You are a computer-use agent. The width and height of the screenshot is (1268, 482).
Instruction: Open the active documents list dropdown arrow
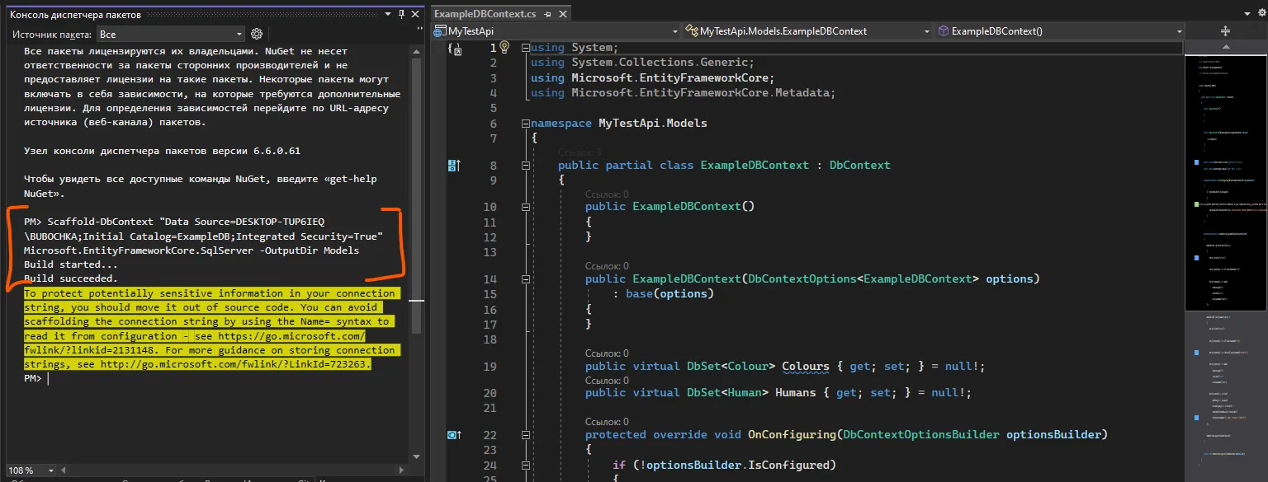pyautogui.click(x=1247, y=14)
